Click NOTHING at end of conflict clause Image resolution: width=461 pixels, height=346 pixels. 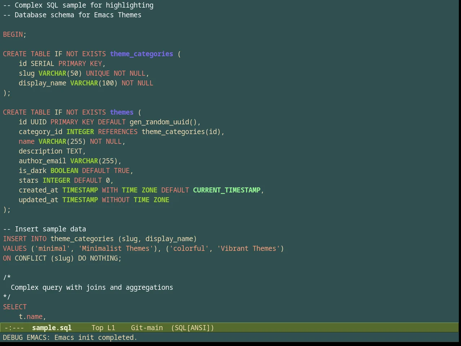tap(104, 258)
